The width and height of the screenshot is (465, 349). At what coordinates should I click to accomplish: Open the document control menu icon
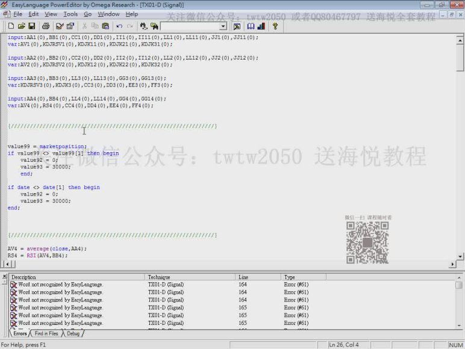6,14
